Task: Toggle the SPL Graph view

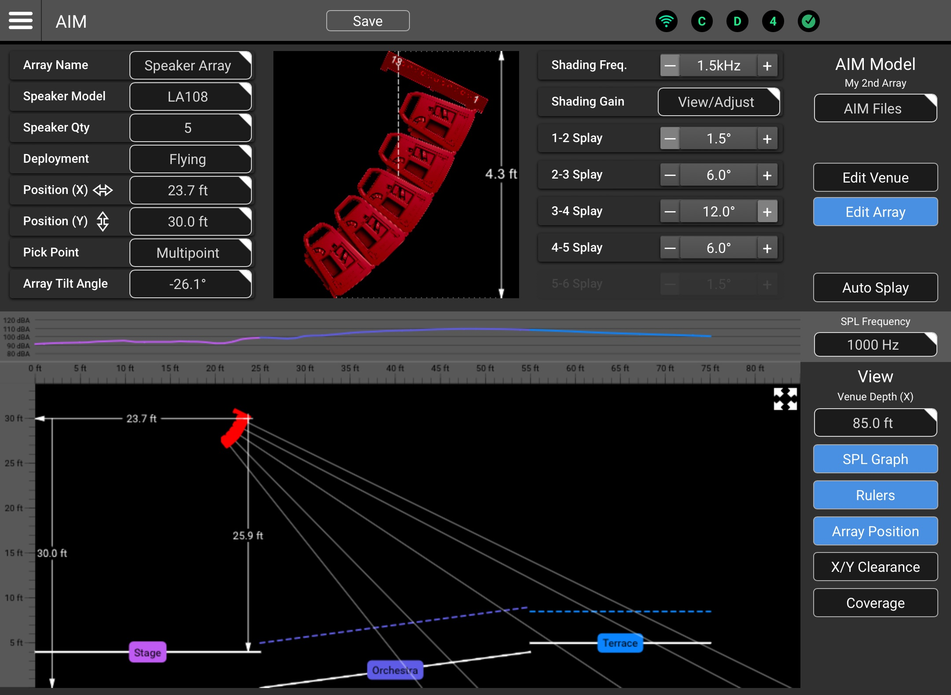Action: (x=875, y=459)
